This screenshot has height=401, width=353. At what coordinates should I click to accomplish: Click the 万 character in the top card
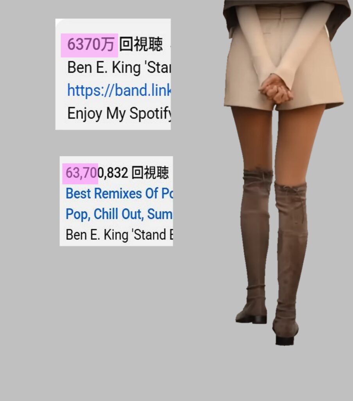coord(108,45)
